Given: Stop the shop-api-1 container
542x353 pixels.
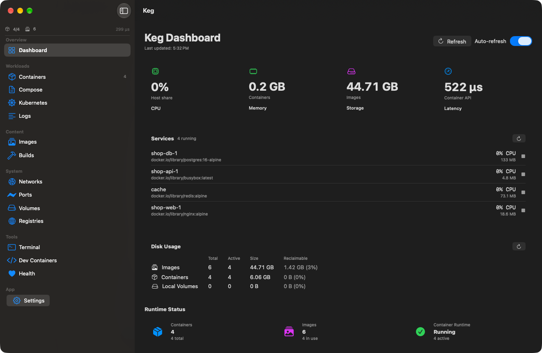Looking at the screenshot, I should click(523, 174).
